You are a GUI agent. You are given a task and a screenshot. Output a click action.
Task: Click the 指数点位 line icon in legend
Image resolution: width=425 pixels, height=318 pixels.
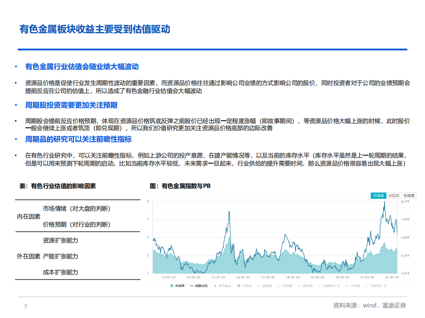click(x=192, y=286)
